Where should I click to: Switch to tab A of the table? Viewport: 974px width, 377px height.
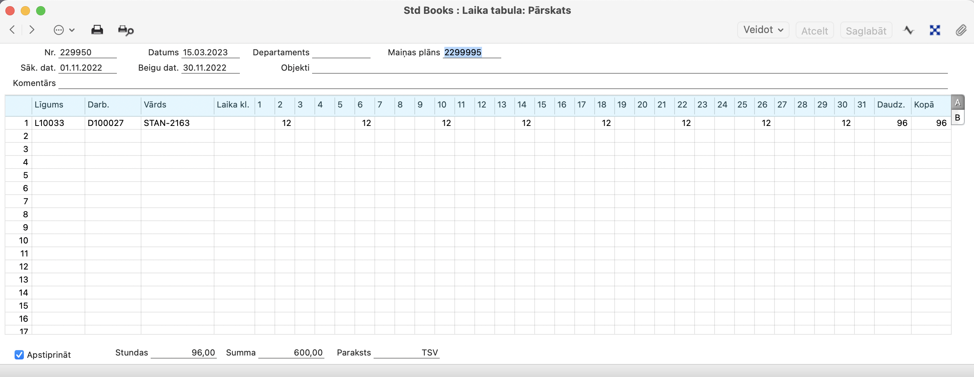(957, 103)
